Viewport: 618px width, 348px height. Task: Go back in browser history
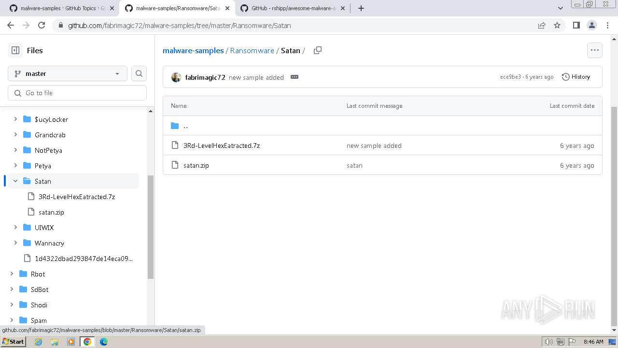click(11, 25)
